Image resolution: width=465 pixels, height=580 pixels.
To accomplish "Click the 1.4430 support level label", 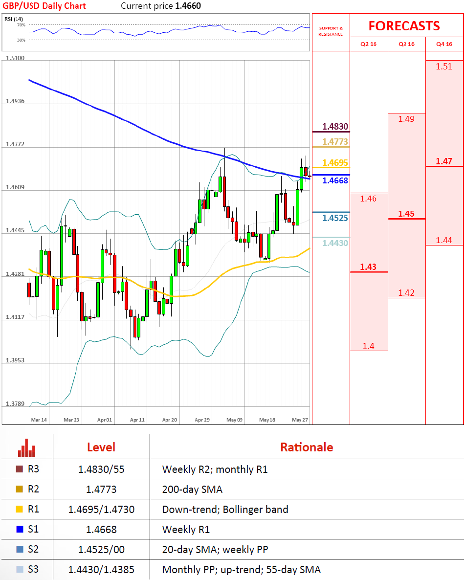I will (335, 243).
